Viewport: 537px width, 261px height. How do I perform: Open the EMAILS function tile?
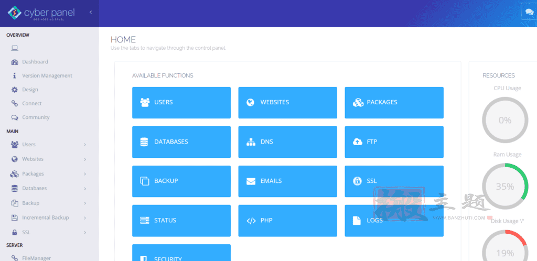[x=288, y=181]
